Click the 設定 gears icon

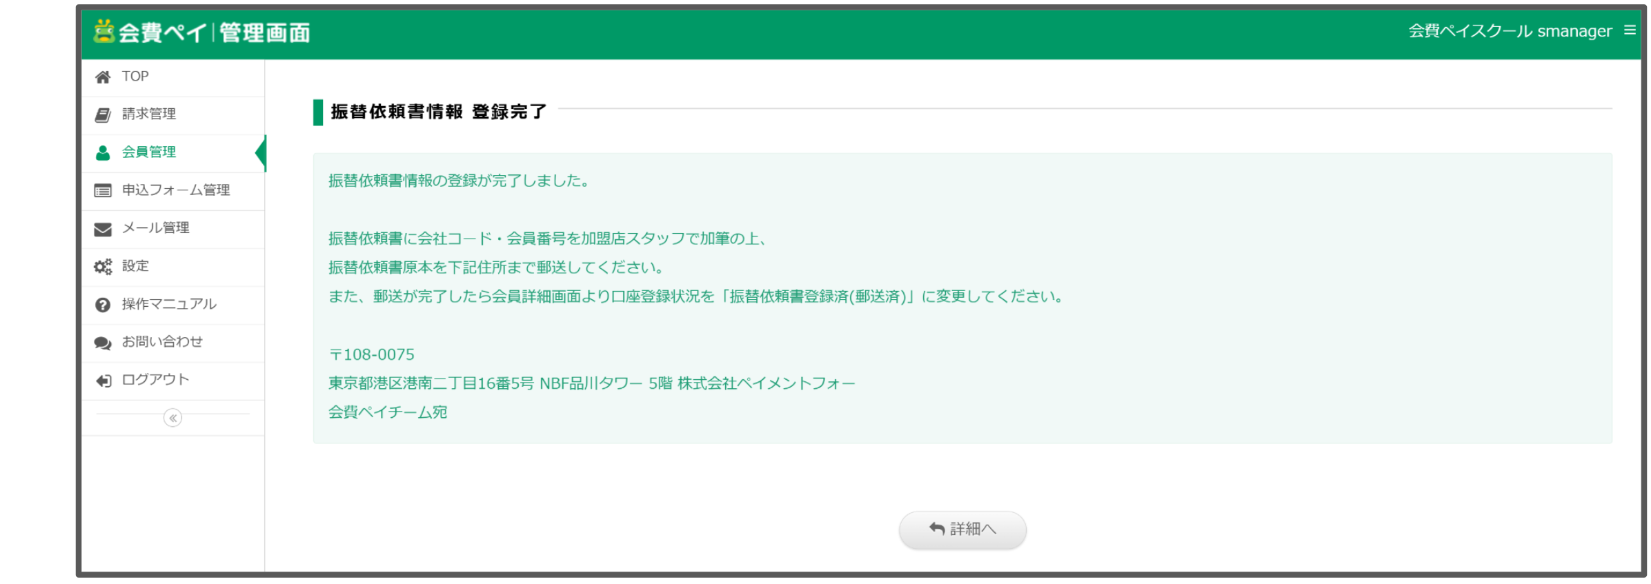[103, 267]
